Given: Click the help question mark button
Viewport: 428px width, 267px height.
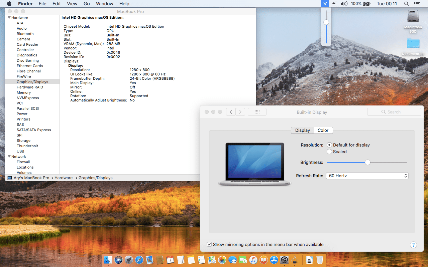Looking at the screenshot, I should (x=413, y=245).
